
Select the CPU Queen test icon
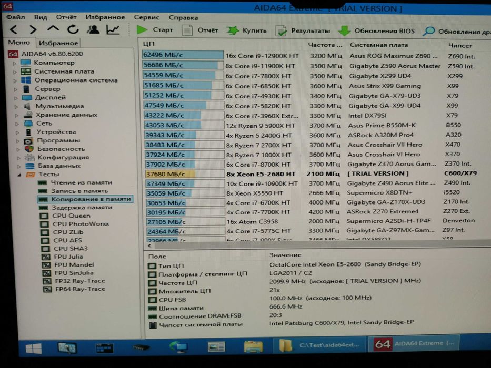[44, 216]
